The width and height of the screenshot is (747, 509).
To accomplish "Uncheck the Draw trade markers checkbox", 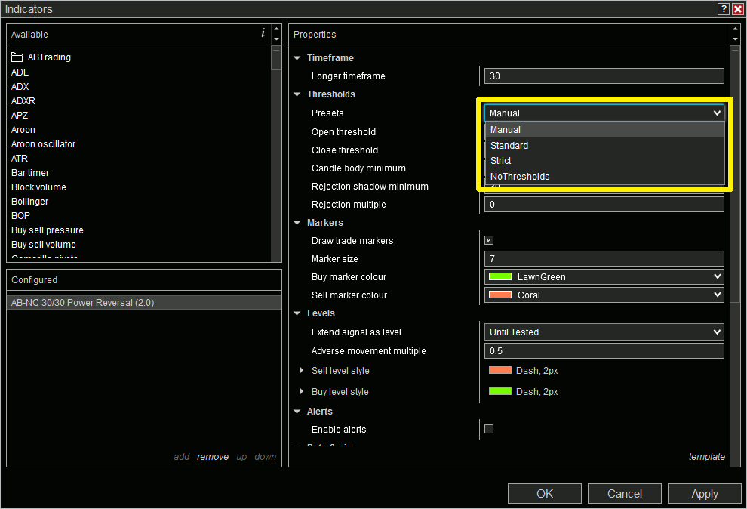I will [488, 240].
